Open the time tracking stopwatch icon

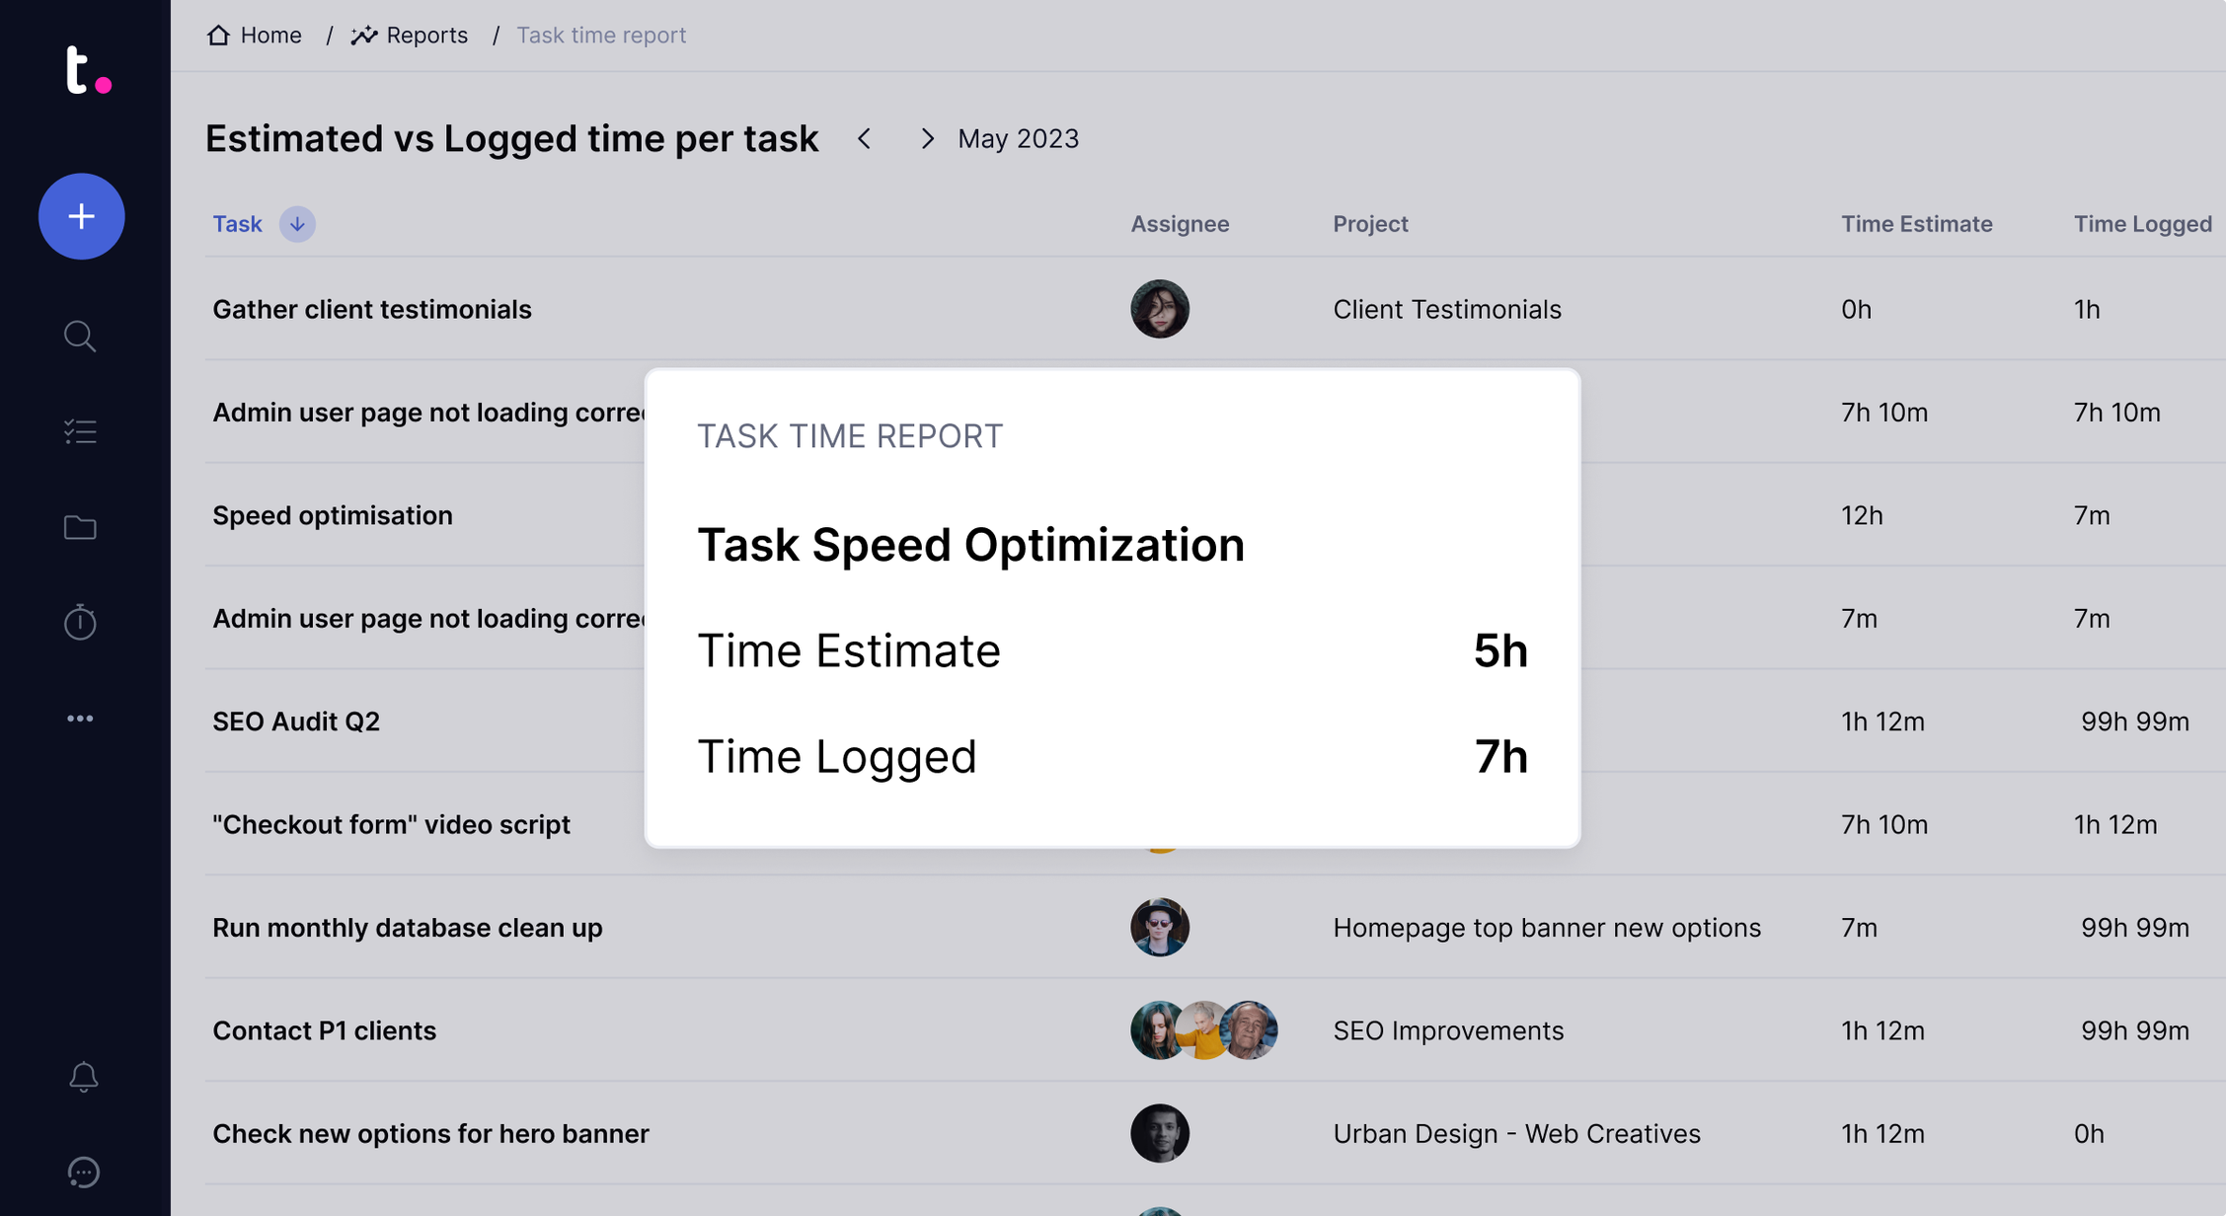point(80,622)
